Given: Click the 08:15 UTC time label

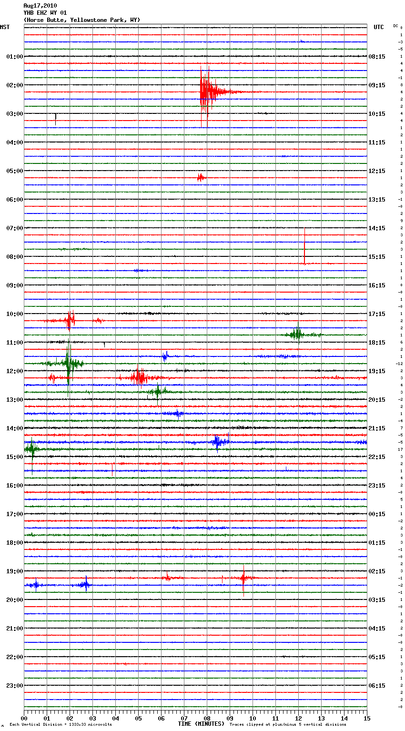Looking at the screenshot, I should 377,57.
